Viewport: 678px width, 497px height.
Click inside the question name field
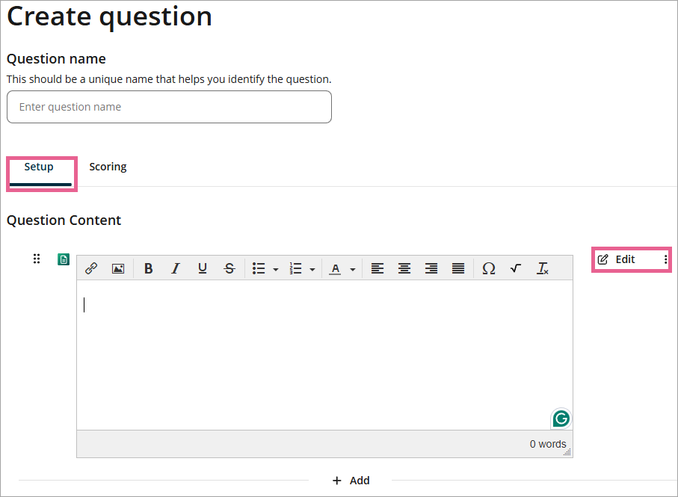tap(169, 107)
